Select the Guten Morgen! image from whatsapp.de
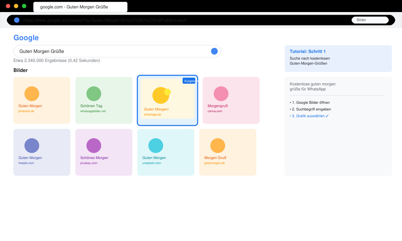This screenshot has width=402, height=241. tap(167, 100)
